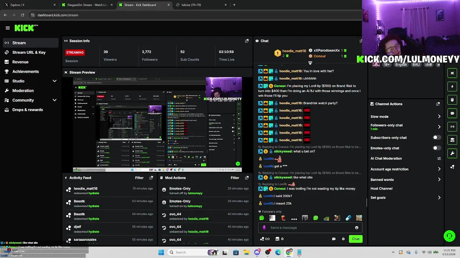This screenshot has height=258, width=460.
Task: Select Stream in the sidebar
Action: (x=30, y=43)
